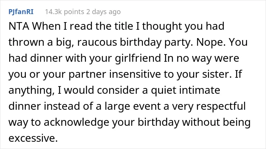The height and width of the screenshot is (149, 266).
Task: Click the word 'respectful' in the comment
Action: point(221,106)
